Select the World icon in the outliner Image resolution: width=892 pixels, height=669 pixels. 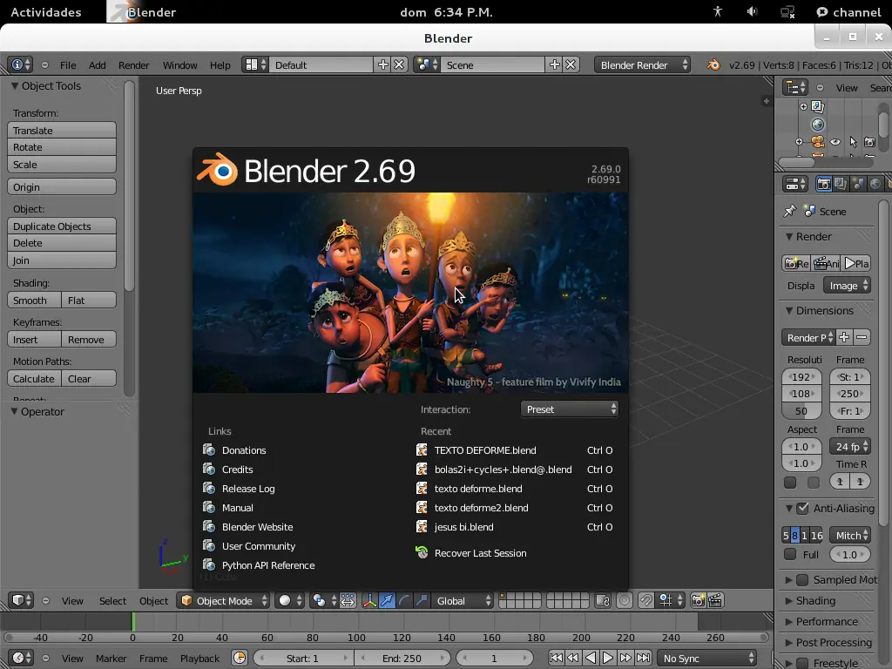point(817,125)
